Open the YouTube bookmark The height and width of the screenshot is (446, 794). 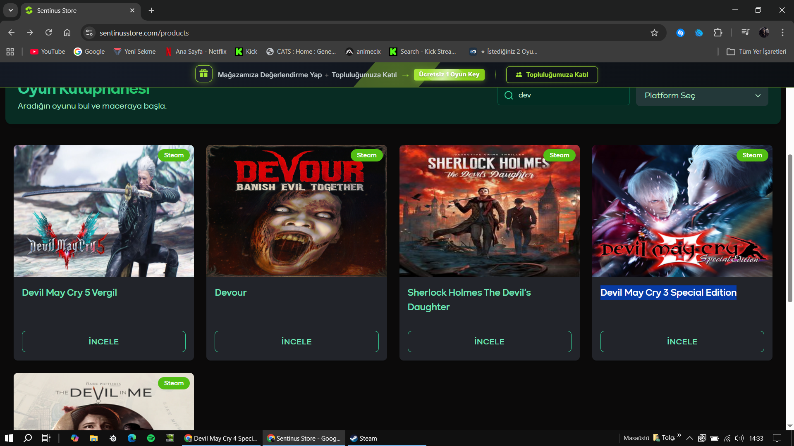48,52
